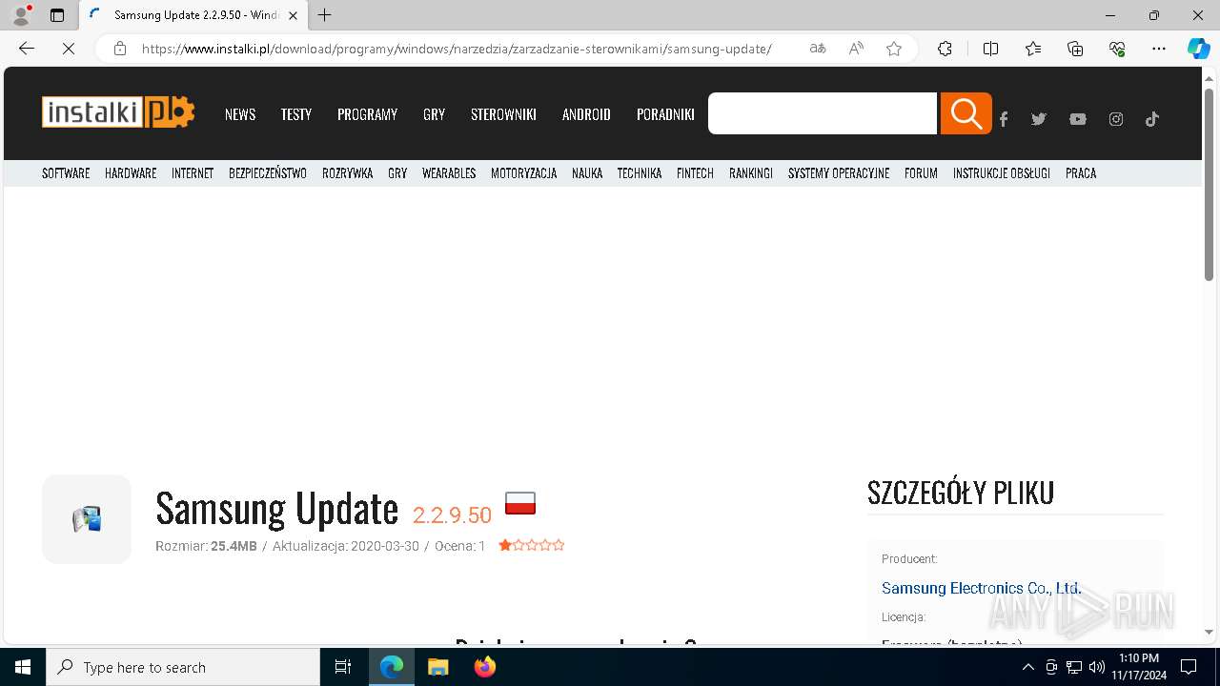Open the Twitter social icon
This screenshot has width=1220, height=686.
click(x=1039, y=119)
